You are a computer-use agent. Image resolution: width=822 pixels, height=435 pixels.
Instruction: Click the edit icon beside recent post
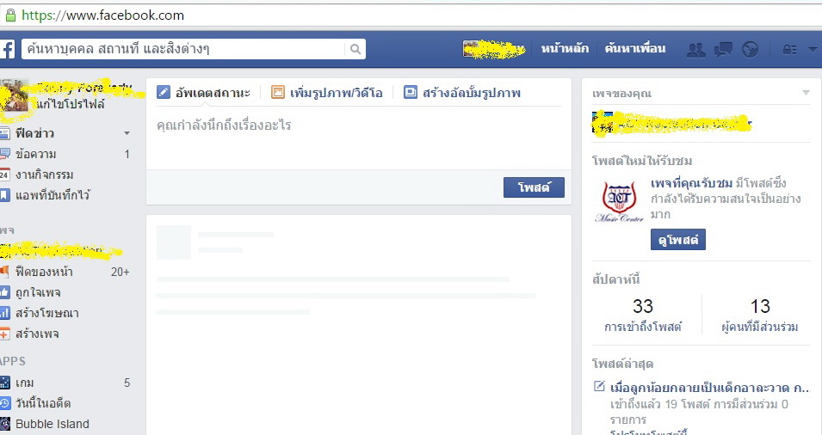pos(599,387)
